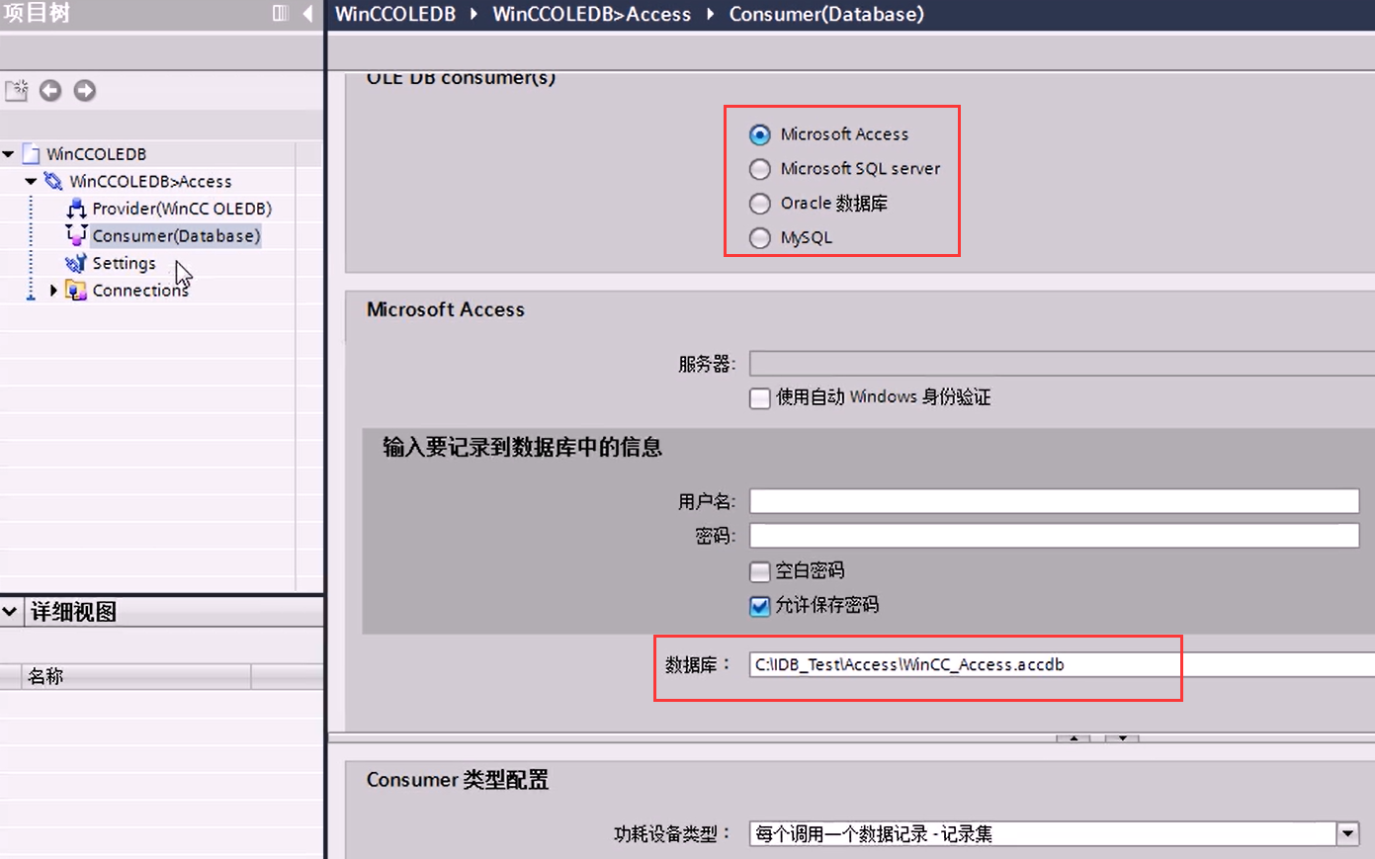Select Connections tree item

(140, 291)
